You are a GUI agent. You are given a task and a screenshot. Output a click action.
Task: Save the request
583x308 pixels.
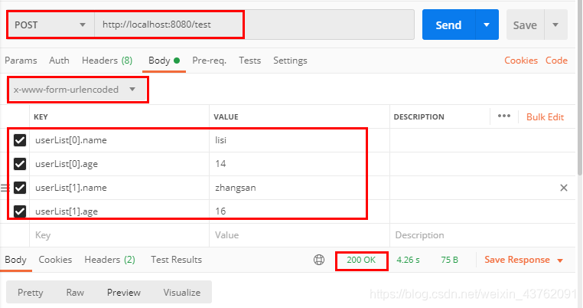coord(525,25)
